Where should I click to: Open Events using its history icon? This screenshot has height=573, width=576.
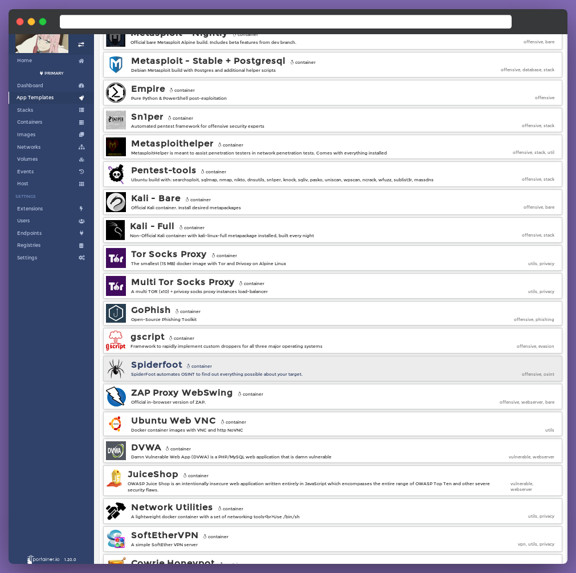coord(81,171)
